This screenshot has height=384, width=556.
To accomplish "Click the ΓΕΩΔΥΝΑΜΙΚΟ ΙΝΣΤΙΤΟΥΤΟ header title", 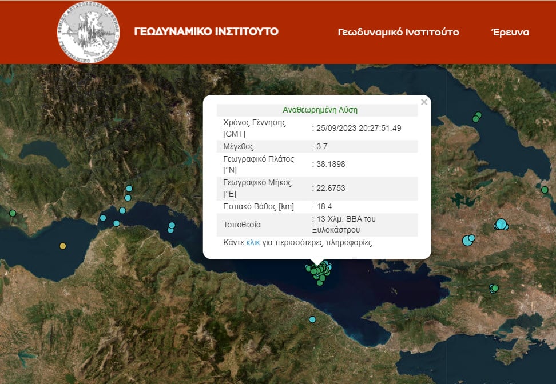I will [x=206, y=31].
